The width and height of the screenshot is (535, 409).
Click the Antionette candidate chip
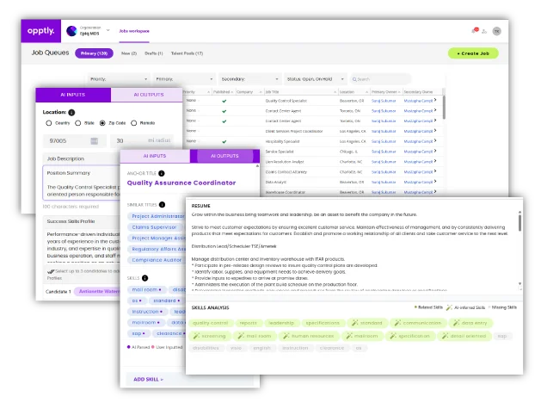pyautogui.click(x=97, y=291)
